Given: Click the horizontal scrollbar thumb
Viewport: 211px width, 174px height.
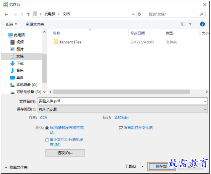Looking at the screenshot, I should pos(122,92).
